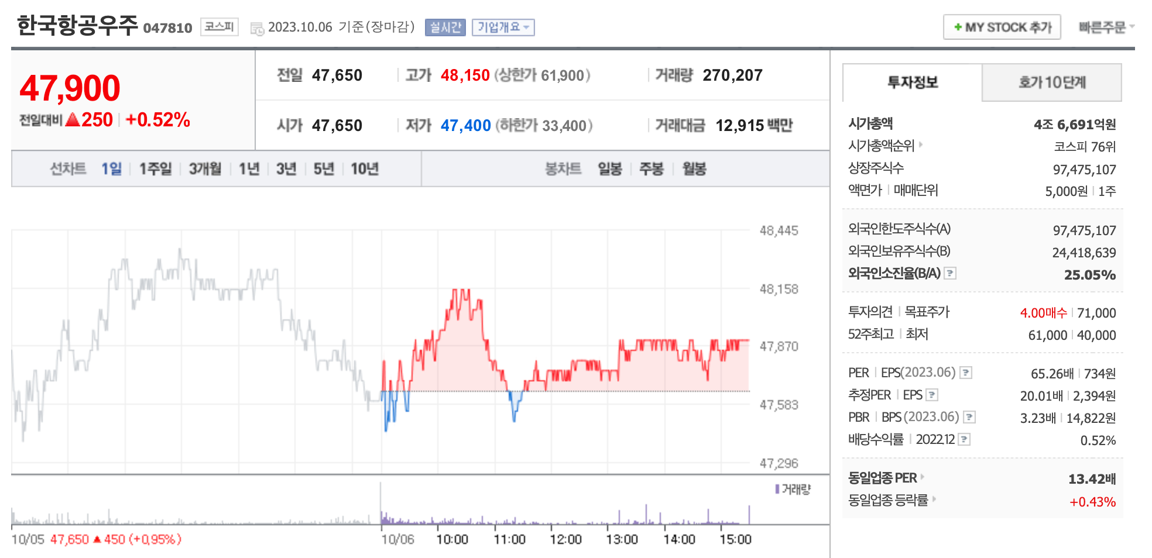Image resolution: width=1152 pixels, height=558 pixels.
Task: Open help icon beside 배당수익률 2022.12
Action: pos(965,439)
